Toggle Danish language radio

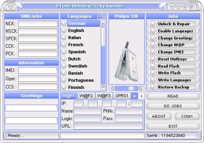(x=64, y=73)
